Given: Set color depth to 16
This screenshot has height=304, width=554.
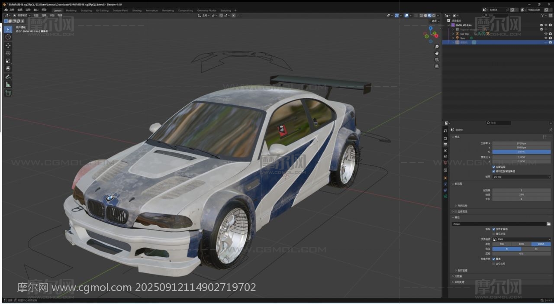Looking at the screenshot, I should point(536,249).
